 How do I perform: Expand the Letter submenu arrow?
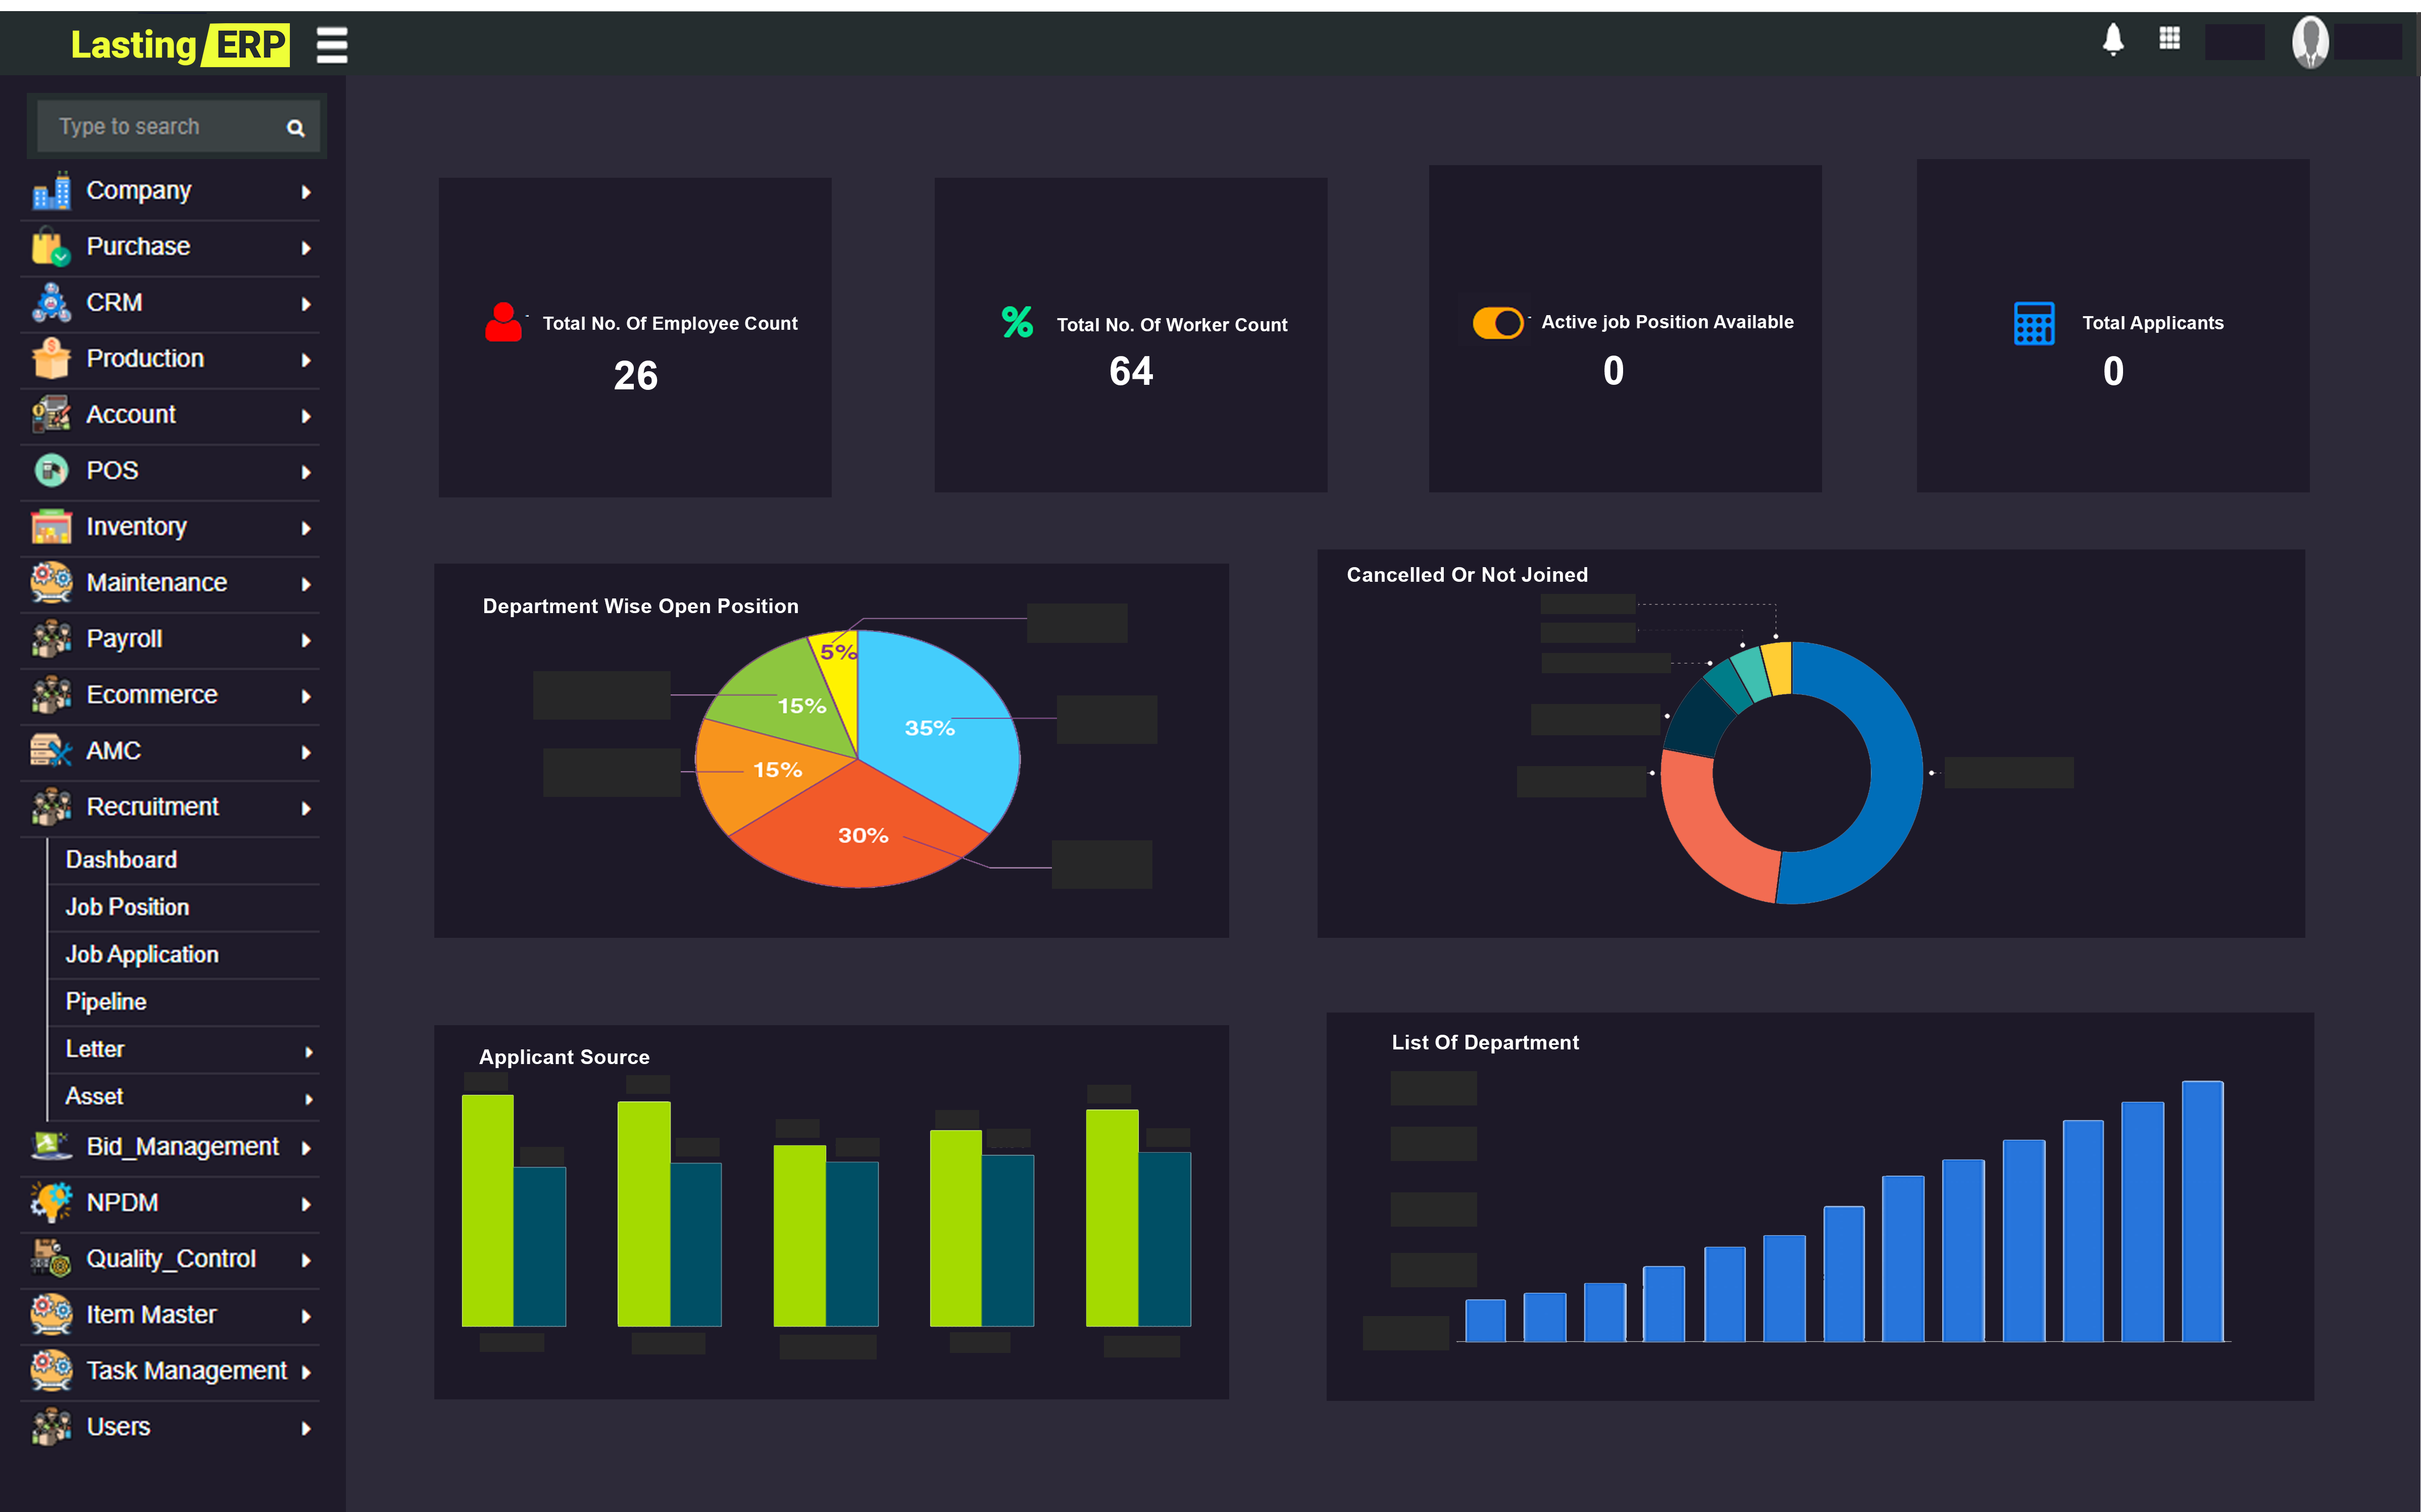click(x=309, y=1051)
